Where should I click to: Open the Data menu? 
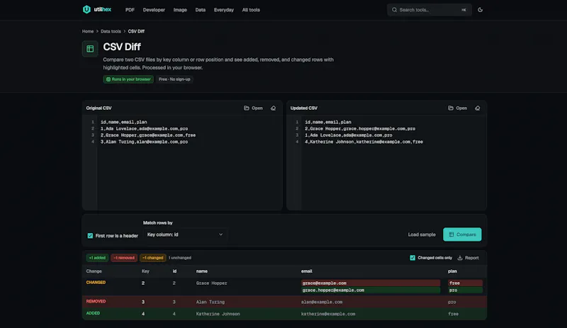pyautogui.click(x=201, y=10)
